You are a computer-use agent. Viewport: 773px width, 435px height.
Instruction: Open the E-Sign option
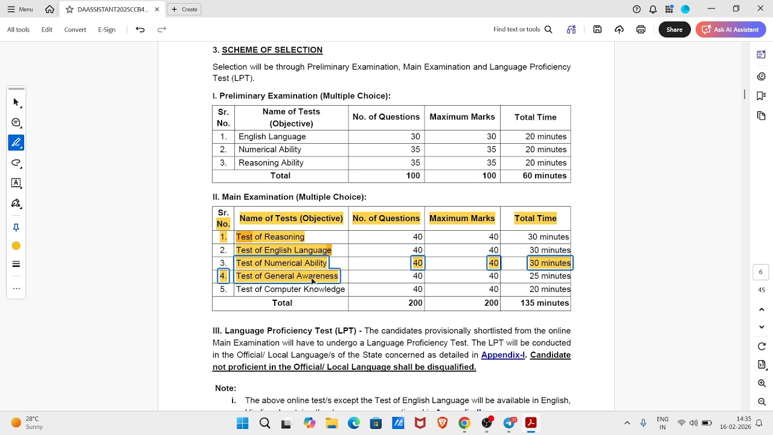107,30
